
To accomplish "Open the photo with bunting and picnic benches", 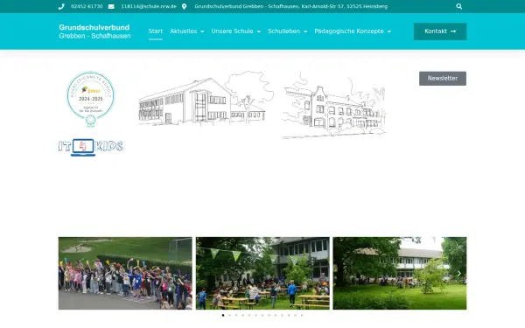I will pos(262,273).
